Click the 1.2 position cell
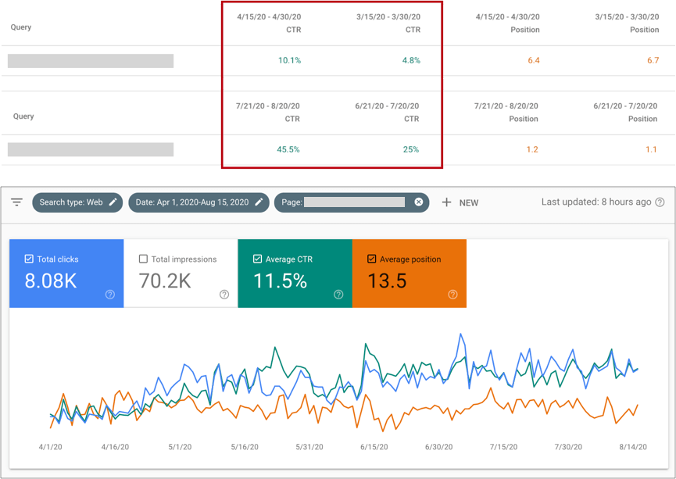676x479 pixels. click(x=532, y=149)
